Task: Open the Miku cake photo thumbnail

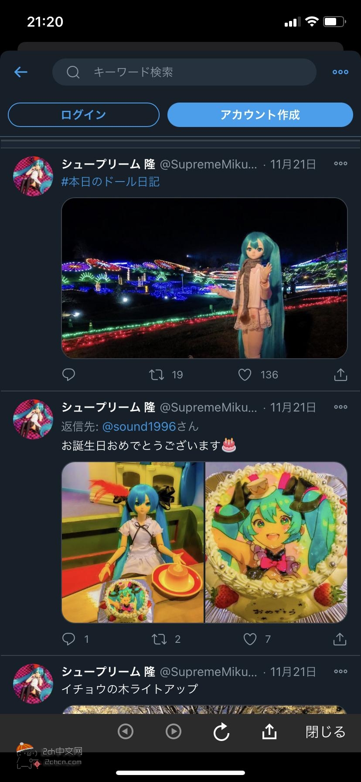Action: pyautogui.click(x=276, y=542)
